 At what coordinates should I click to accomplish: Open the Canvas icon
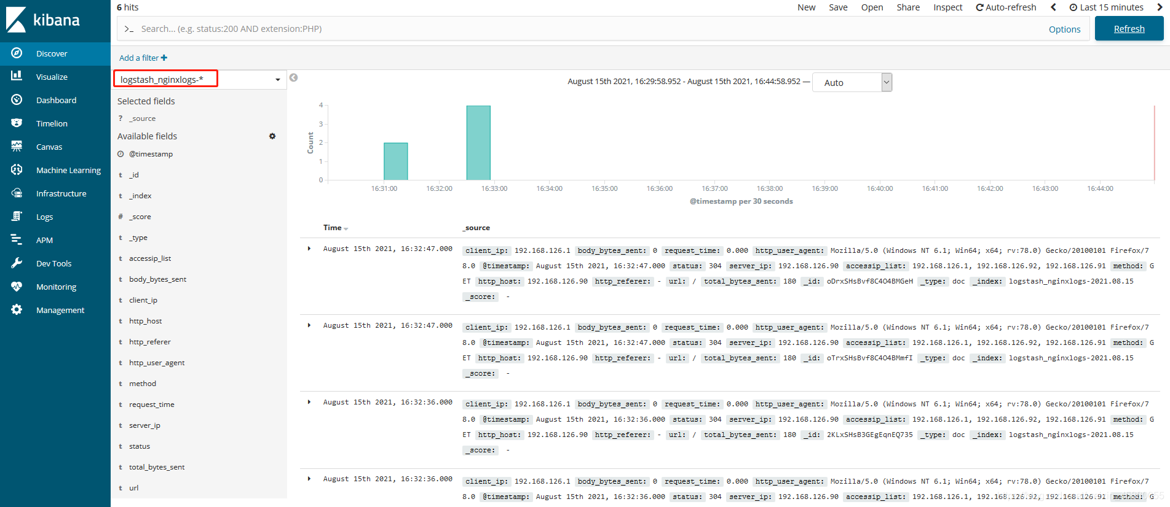tap(17, 146)
